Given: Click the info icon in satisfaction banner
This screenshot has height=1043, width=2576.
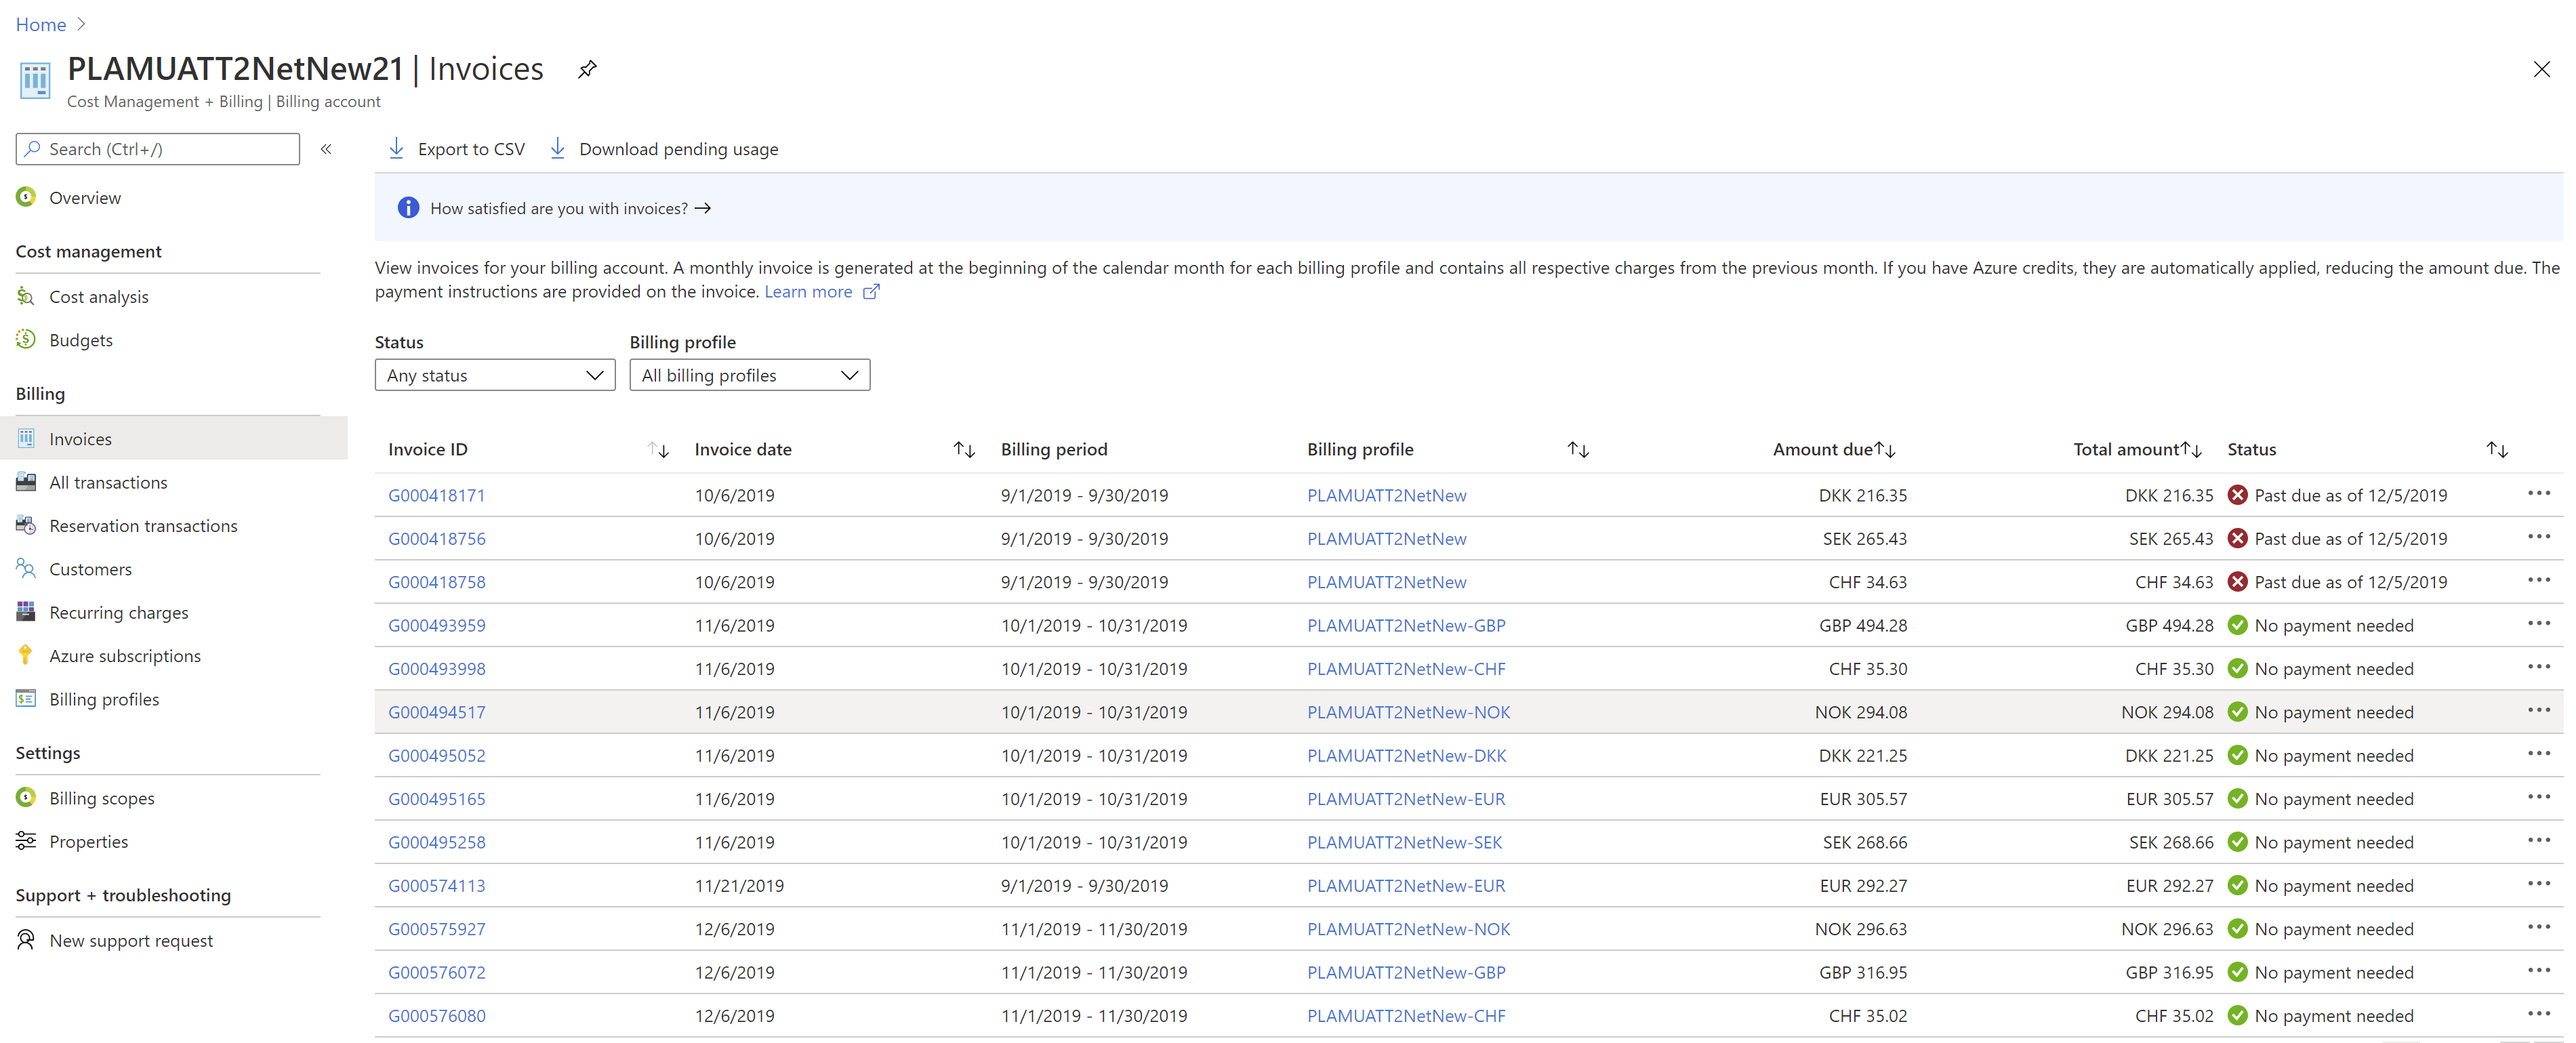Looking at the screenshot, I should (408, 208).
